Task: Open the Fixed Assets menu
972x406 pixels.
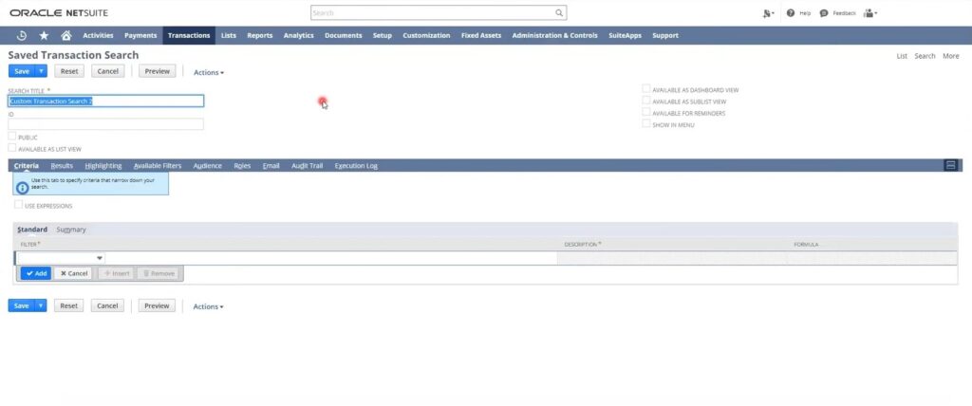Action: [x=481, y=35]
